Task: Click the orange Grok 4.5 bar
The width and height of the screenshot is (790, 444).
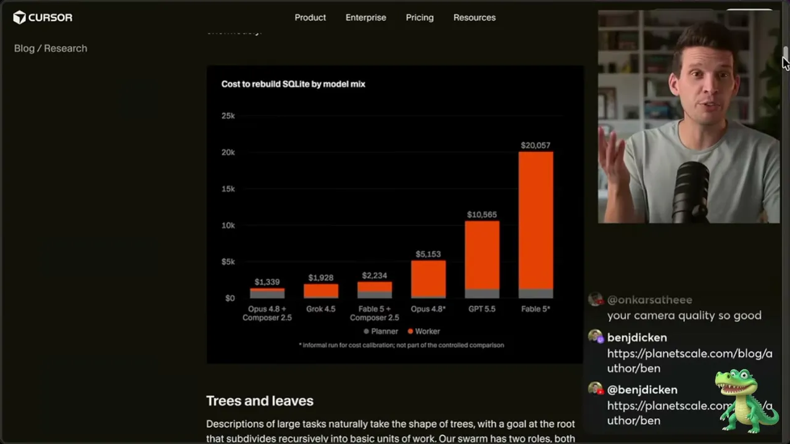Action: [x=321, y=291]
